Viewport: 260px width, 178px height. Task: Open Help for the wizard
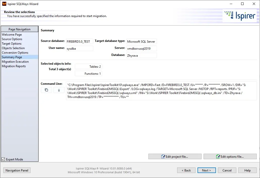click(x=247, y=170)
